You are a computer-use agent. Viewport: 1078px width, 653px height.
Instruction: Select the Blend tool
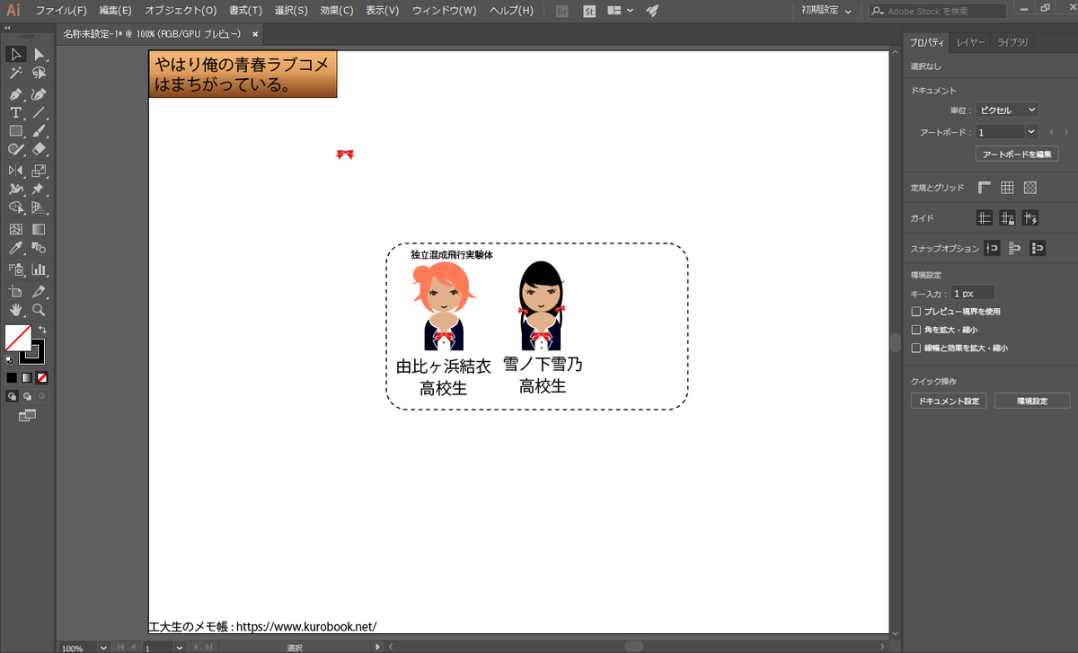[39, 248]
